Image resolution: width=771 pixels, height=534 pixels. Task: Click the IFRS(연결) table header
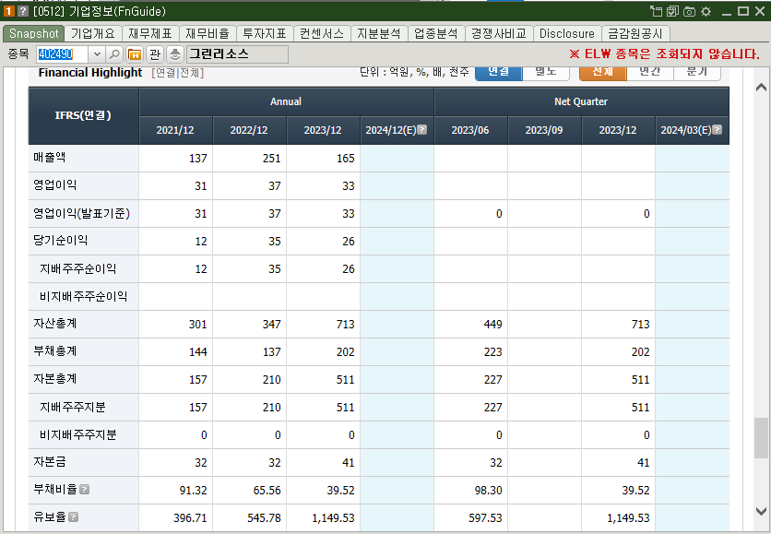point(83,115)
